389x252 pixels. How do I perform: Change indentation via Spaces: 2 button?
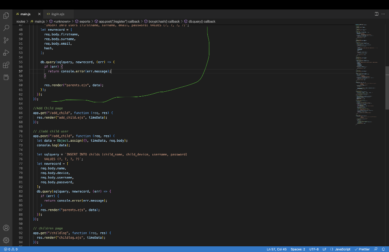pos(298,249)
